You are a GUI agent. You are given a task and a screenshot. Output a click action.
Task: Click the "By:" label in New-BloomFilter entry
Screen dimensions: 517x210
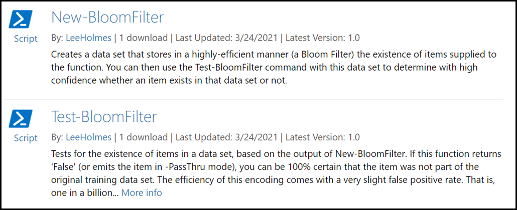point(58,38)
